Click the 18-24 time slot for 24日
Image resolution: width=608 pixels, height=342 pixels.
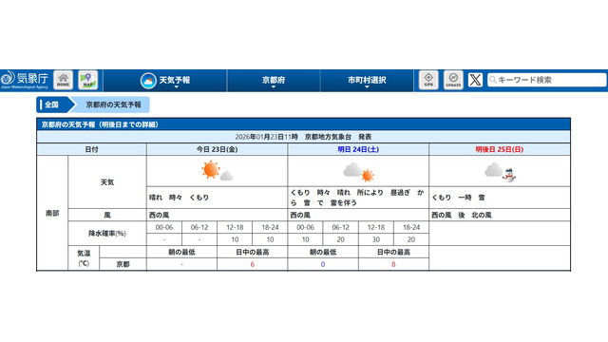(x=411, y=227)
